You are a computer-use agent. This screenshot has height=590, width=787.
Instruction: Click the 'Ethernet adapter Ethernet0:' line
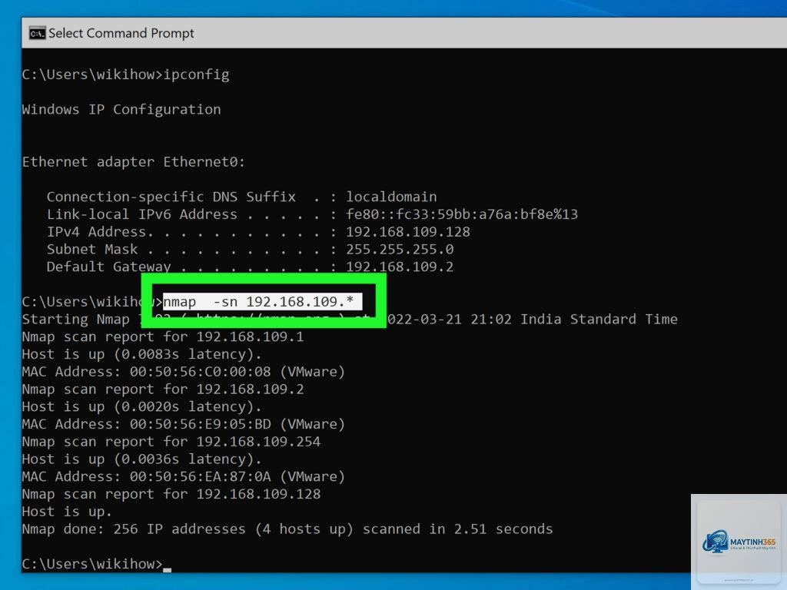(x=134, y=162)
